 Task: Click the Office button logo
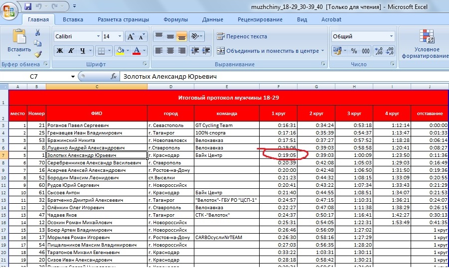tap(9, 9)
